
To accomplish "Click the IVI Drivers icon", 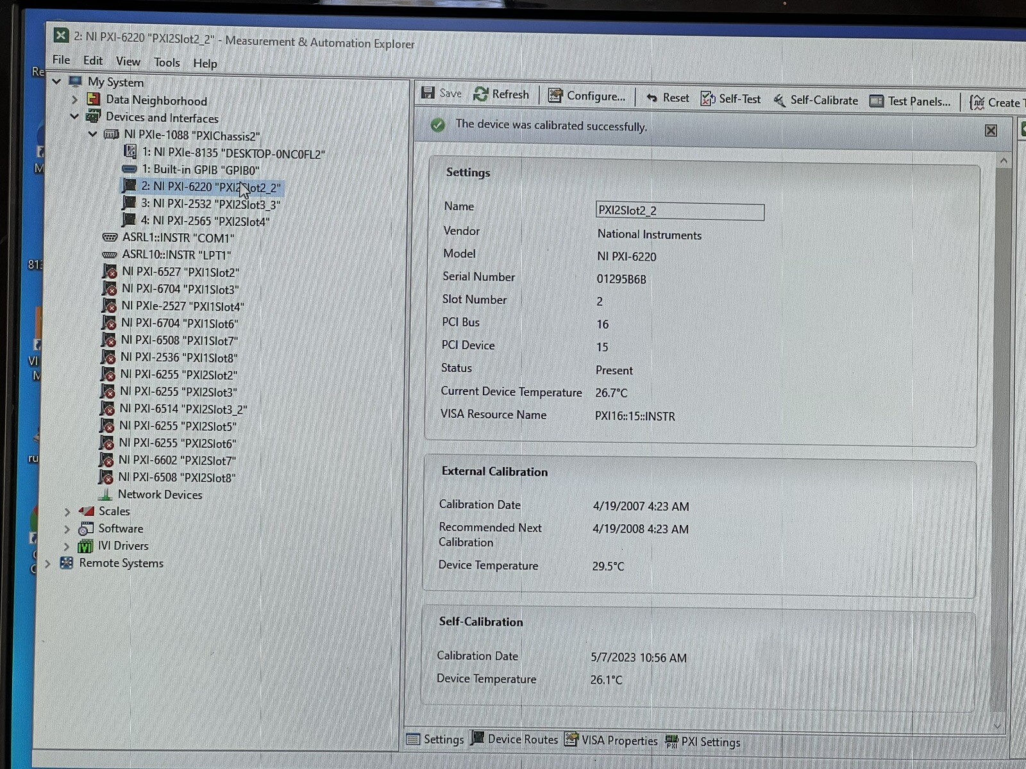I will (x=85, y=545).
